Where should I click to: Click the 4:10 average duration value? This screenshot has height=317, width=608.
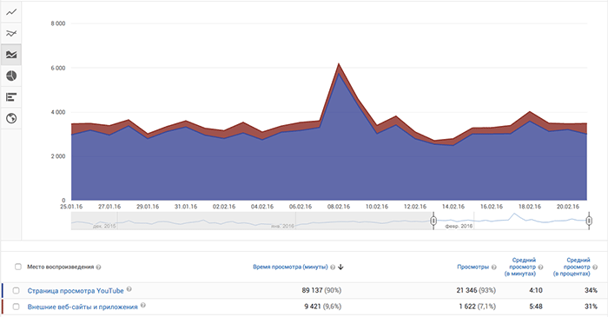coord(536,290)
